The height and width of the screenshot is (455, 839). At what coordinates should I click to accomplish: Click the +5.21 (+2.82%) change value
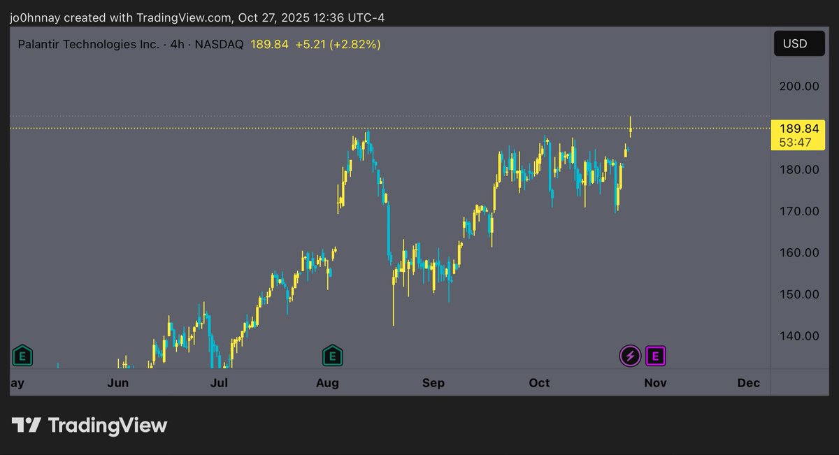[338, 44]
